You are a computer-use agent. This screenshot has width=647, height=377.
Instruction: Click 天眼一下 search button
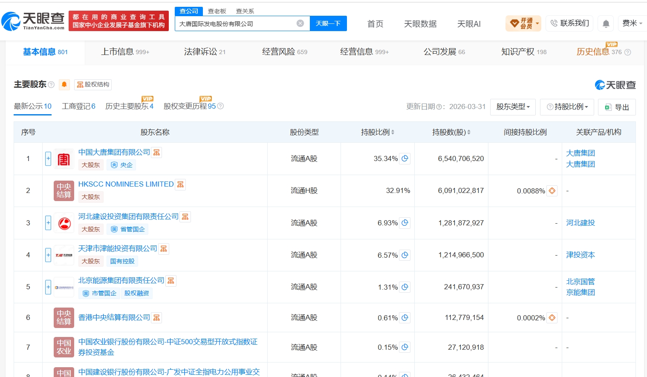(328, 23)
